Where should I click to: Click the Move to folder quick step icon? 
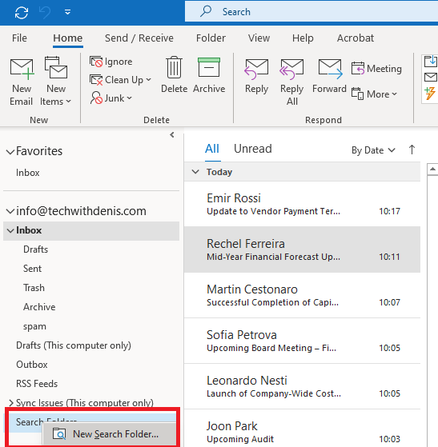(431, 61)
